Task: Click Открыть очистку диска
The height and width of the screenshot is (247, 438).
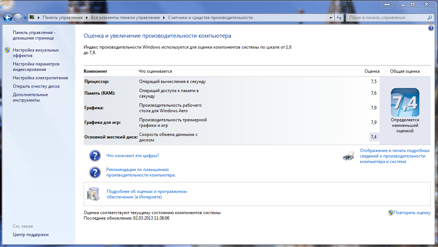Action: 36,86
